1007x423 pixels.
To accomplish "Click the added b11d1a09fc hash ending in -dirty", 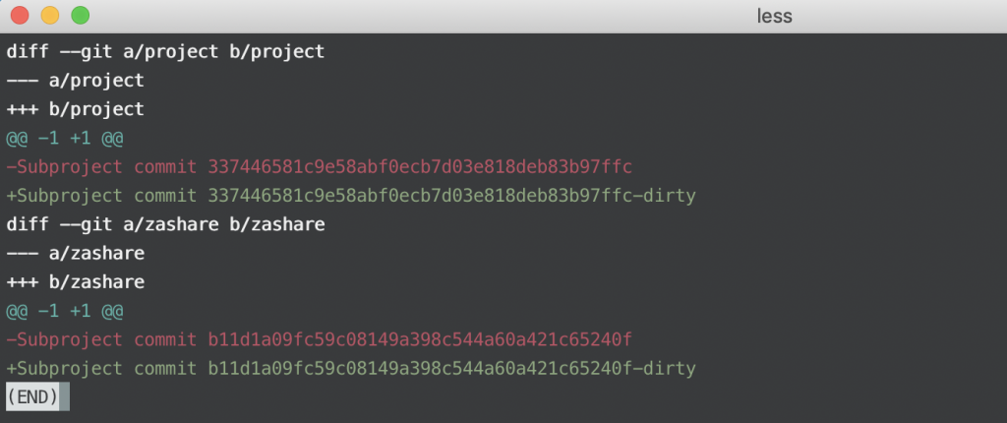I will [x=451, y=369].
